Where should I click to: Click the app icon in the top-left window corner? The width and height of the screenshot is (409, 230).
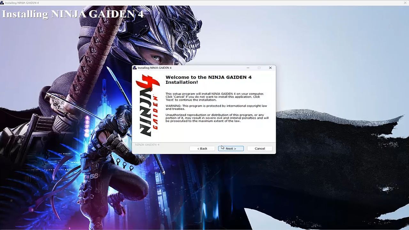(2, 3)
